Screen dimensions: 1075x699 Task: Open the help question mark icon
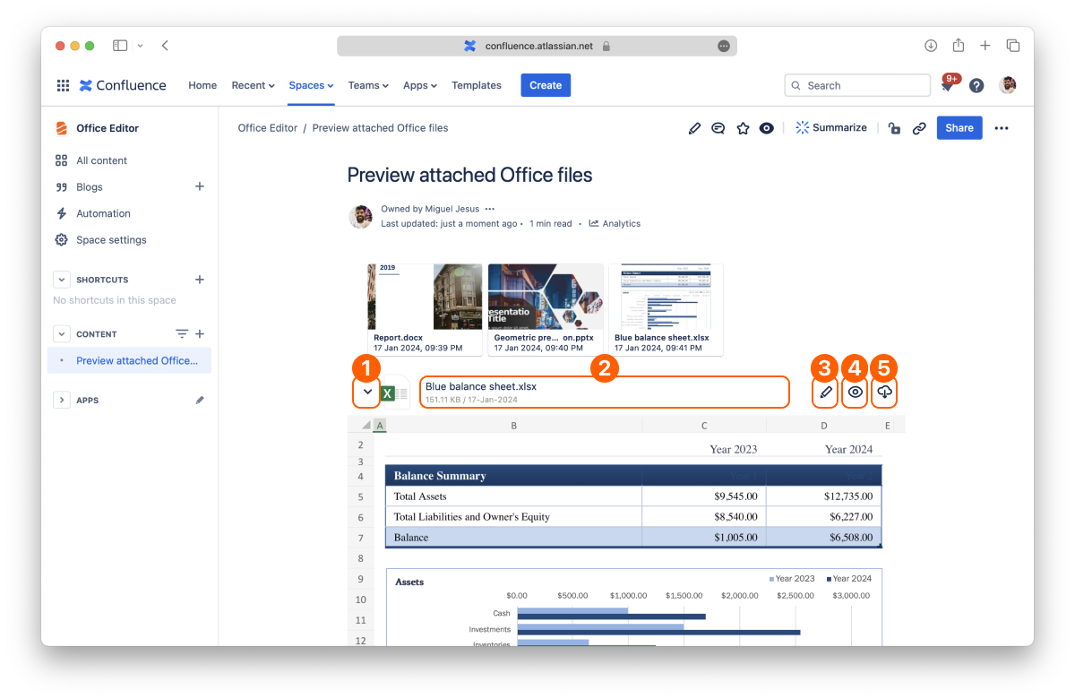(x=976, y=86)
